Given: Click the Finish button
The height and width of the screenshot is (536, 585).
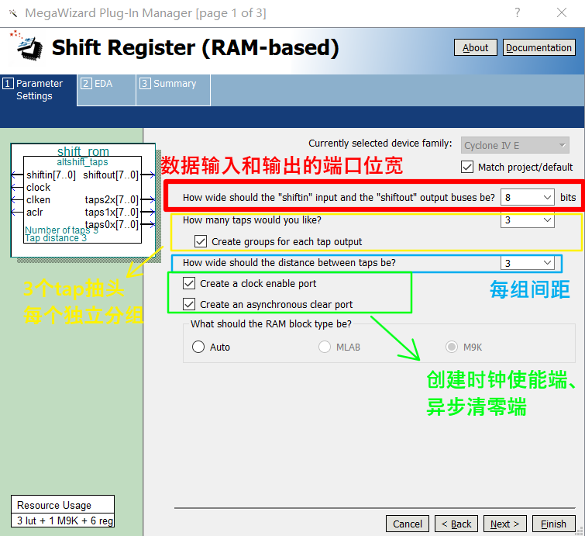Looking at the screenshot, I should (554, 524).
